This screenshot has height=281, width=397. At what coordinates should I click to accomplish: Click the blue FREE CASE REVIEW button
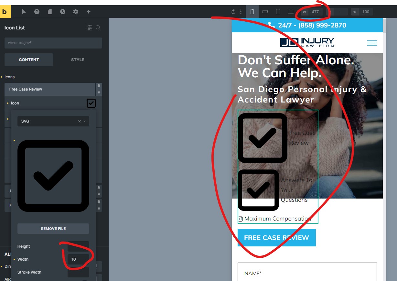(x=276, y=238)
